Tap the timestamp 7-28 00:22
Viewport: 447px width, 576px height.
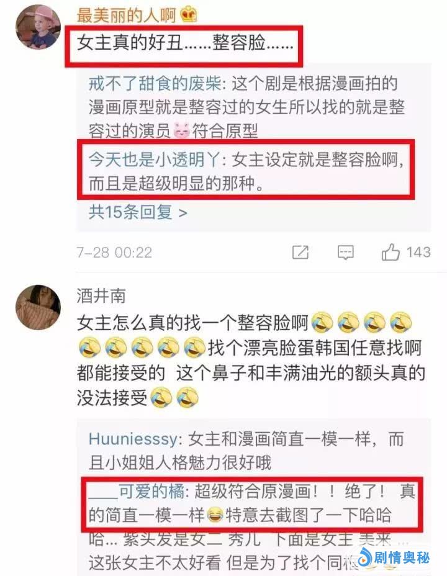[x=114, y=253]
